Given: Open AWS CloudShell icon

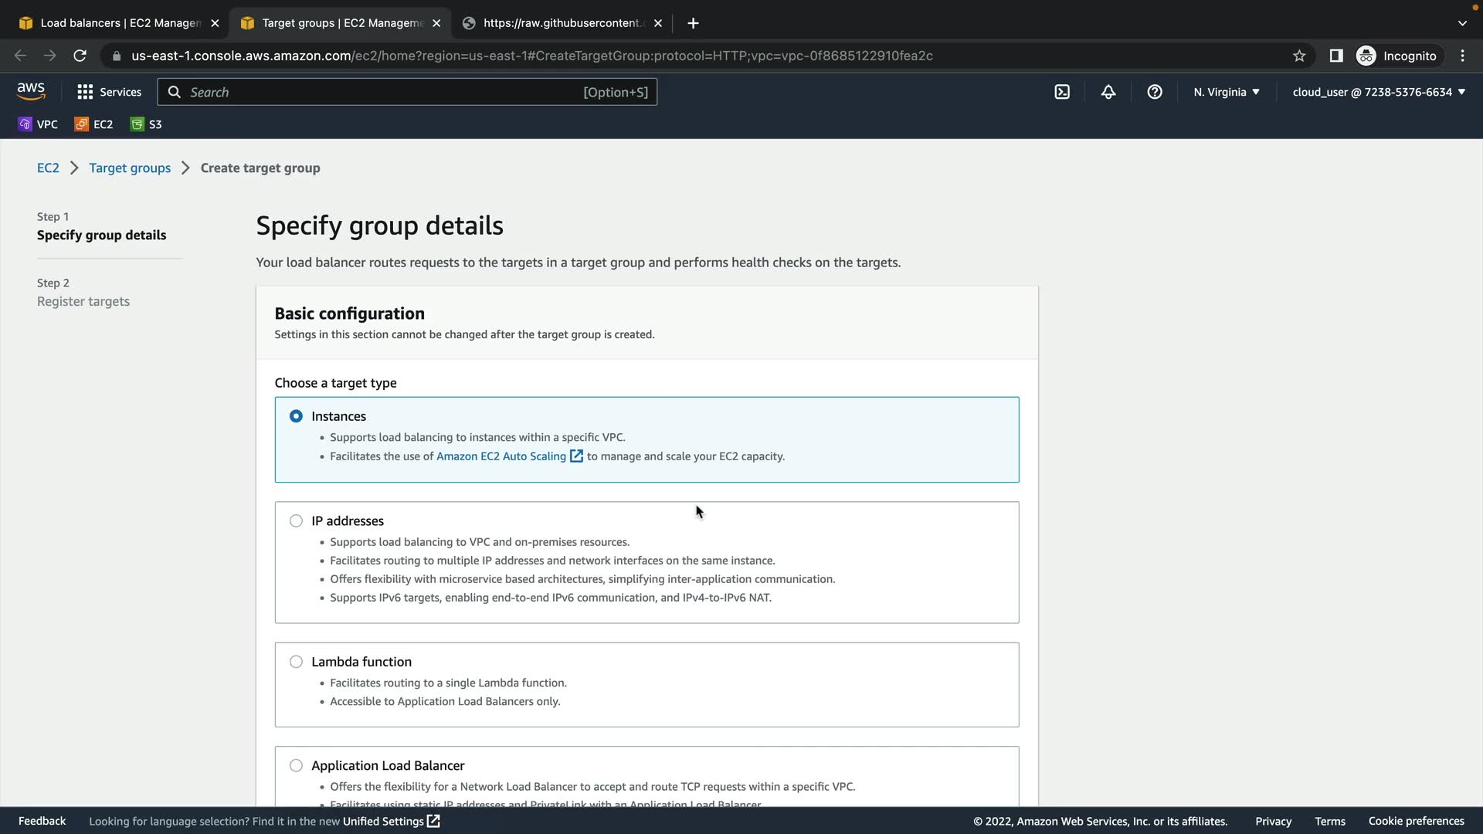Looking at the screenshot, I should coord(1062,92).
